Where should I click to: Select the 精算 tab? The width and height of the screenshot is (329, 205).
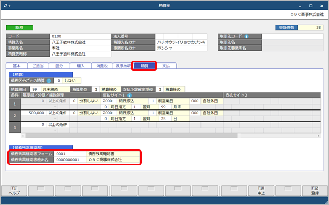coord(145,66)
